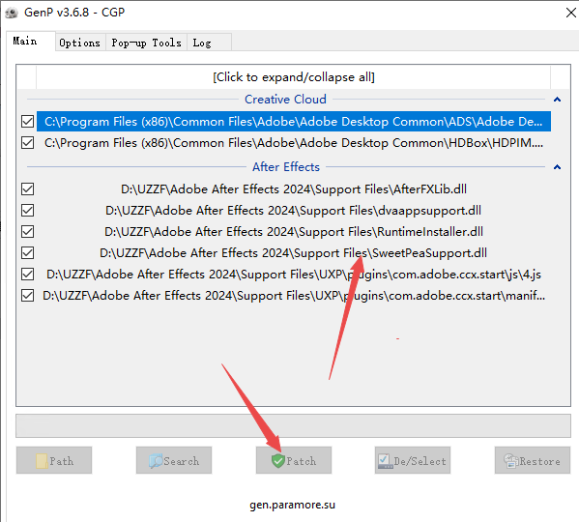Screen dimensions: 579x522
Task: Click the folder icon on Path button
Action: click(42, 461)
